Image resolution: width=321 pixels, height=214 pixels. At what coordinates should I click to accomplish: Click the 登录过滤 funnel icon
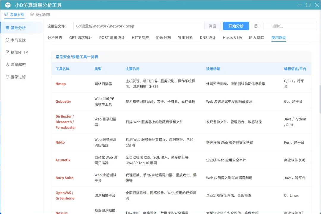(7, 77)
